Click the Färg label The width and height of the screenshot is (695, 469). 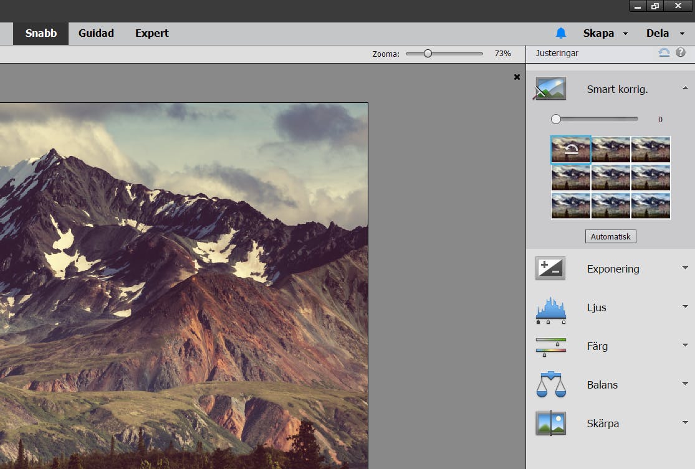tap(597, 346)
